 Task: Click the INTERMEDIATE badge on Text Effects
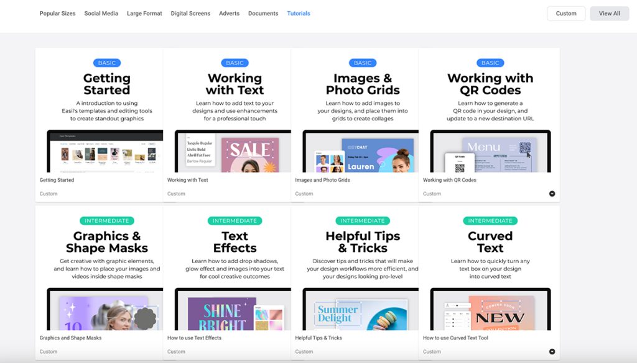[x=235, y=220]
